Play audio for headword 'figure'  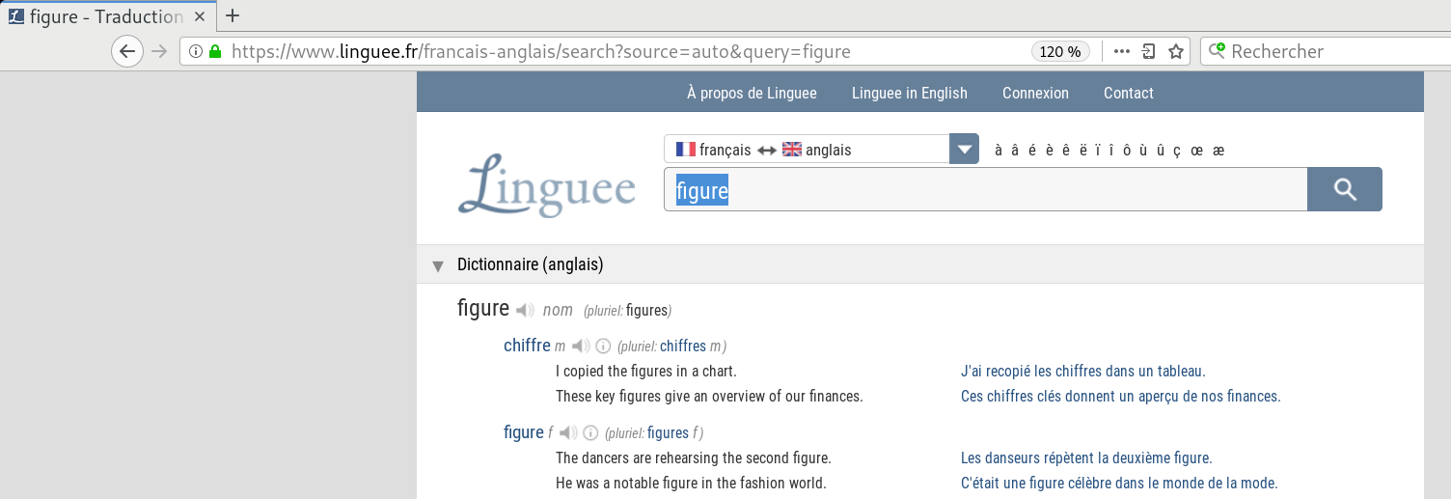[x=524, y=310]
